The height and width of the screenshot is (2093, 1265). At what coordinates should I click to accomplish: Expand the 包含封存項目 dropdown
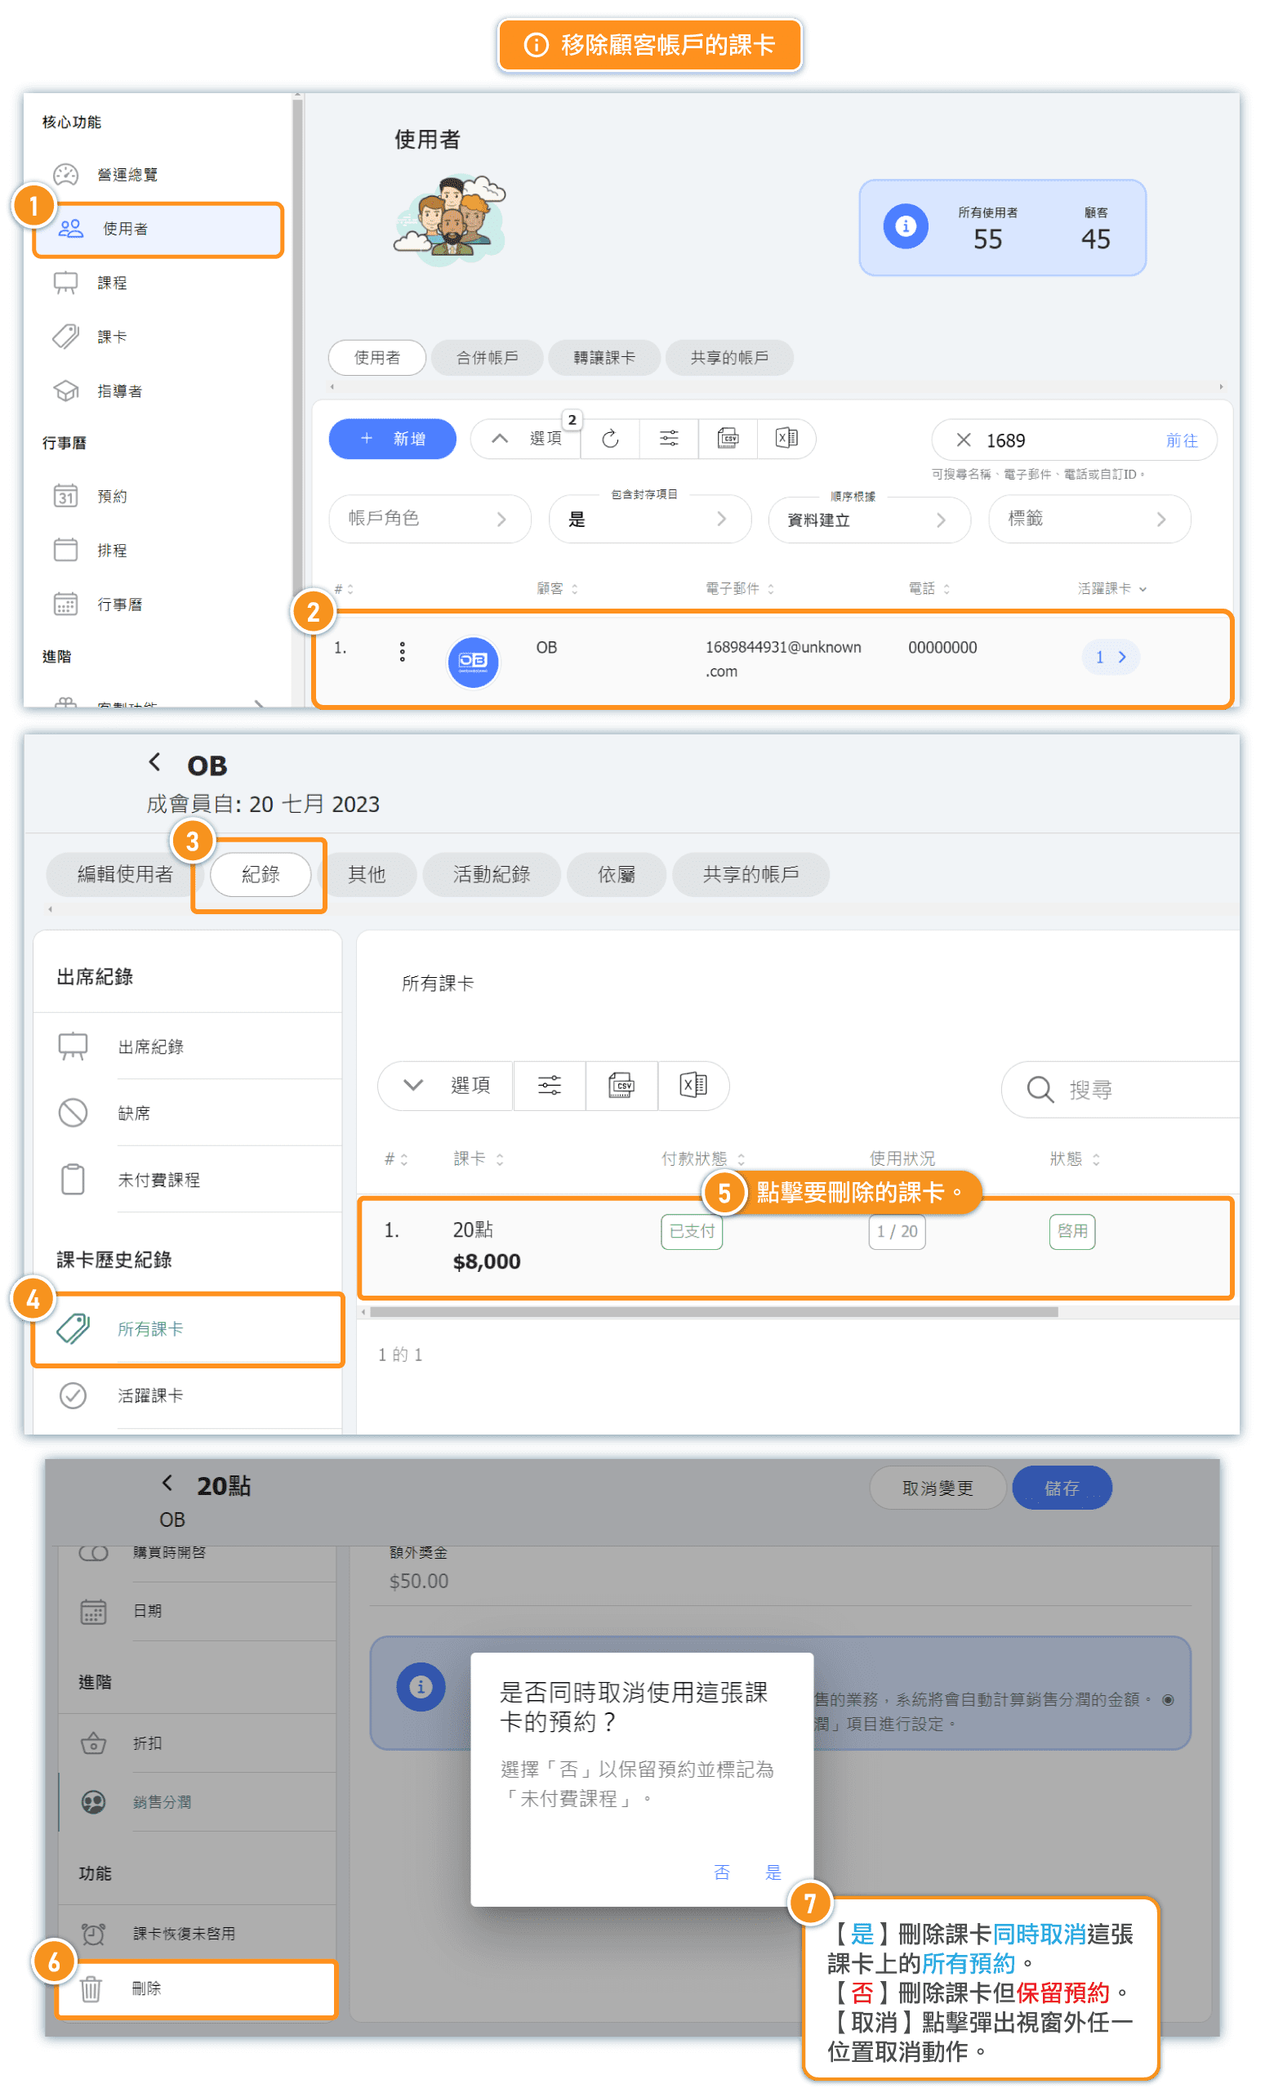[649, 520]
